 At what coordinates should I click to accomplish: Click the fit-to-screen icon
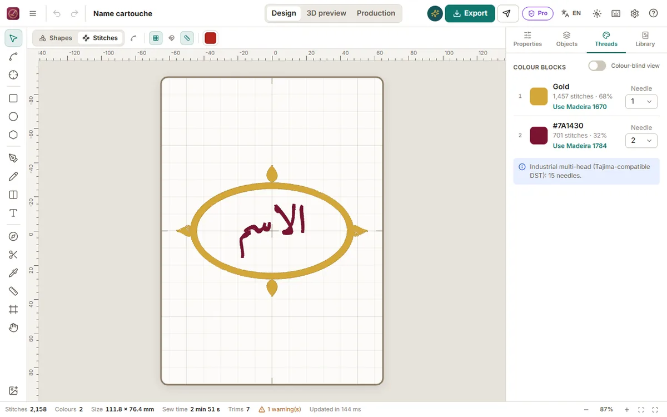[x=641, y=409]
